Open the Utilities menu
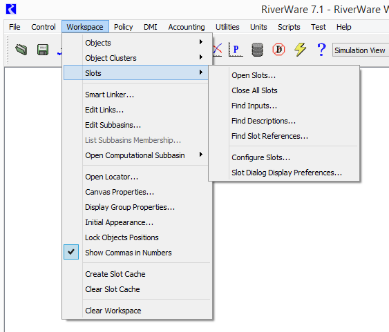This screenshot has height=332, width=389. click(x=227, y=27)
